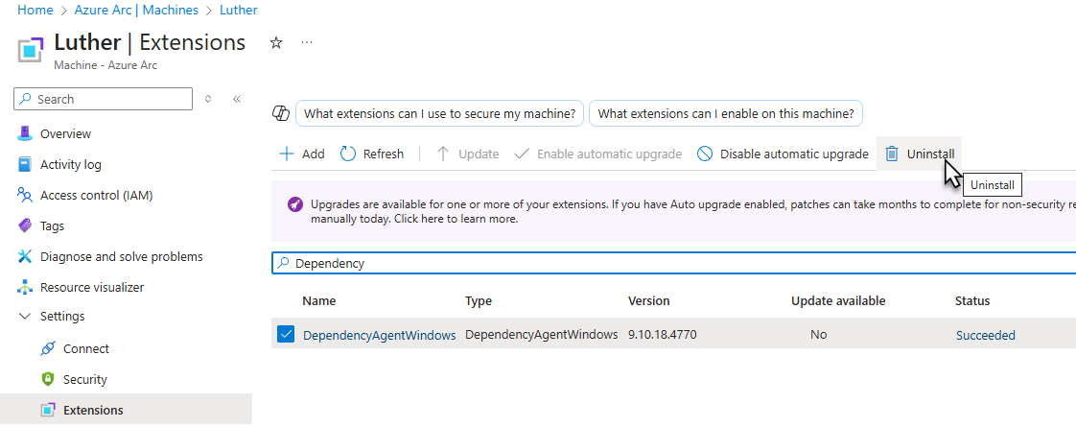This screenshot has width=1076, height=427.
Task: Click 'What extensions can I enable' suggestion
Action: [x=726, y=114]
